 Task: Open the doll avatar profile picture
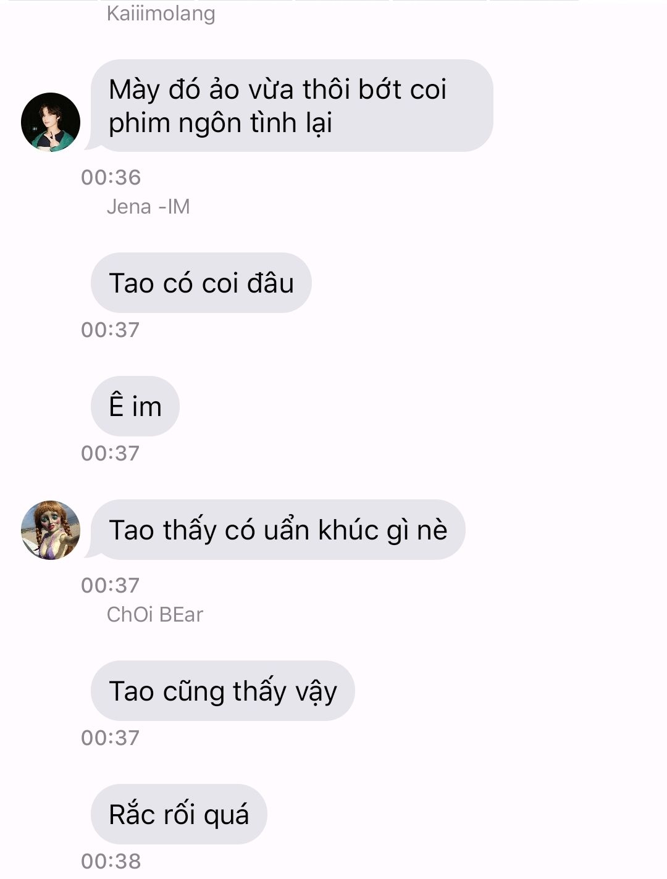point(51,530)
